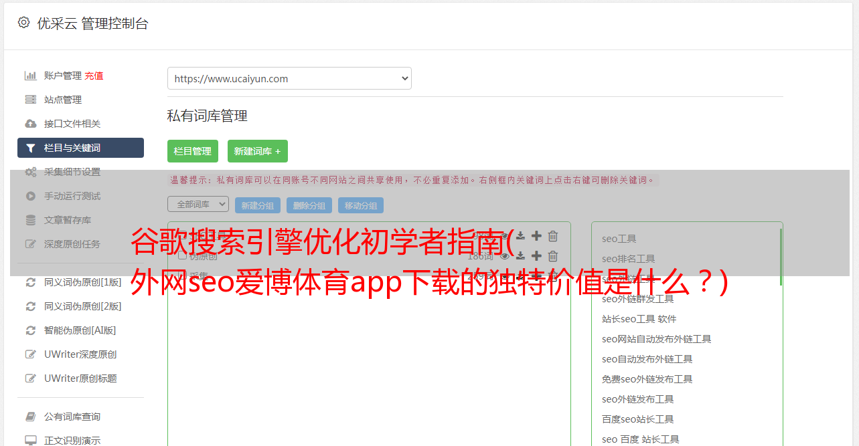Select keyword '站长seo工具 软件' in the list
859x446 pixels.
(639, 319)
